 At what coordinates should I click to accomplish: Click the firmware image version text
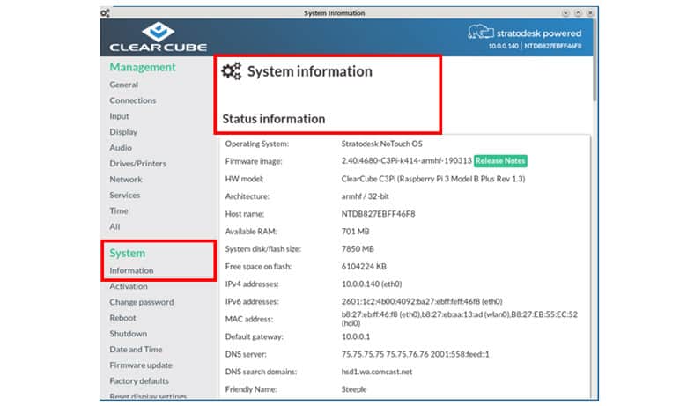(407, 161)
